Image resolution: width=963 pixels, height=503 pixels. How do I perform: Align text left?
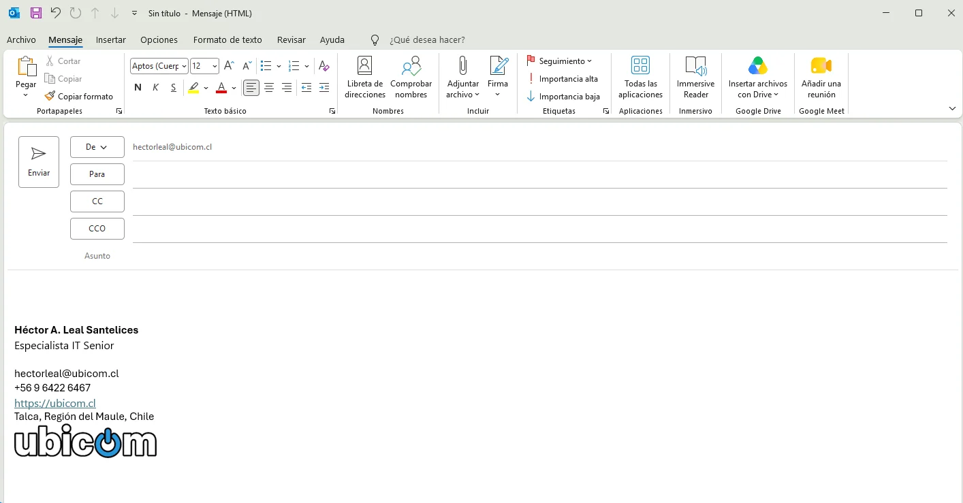[251, 88]
